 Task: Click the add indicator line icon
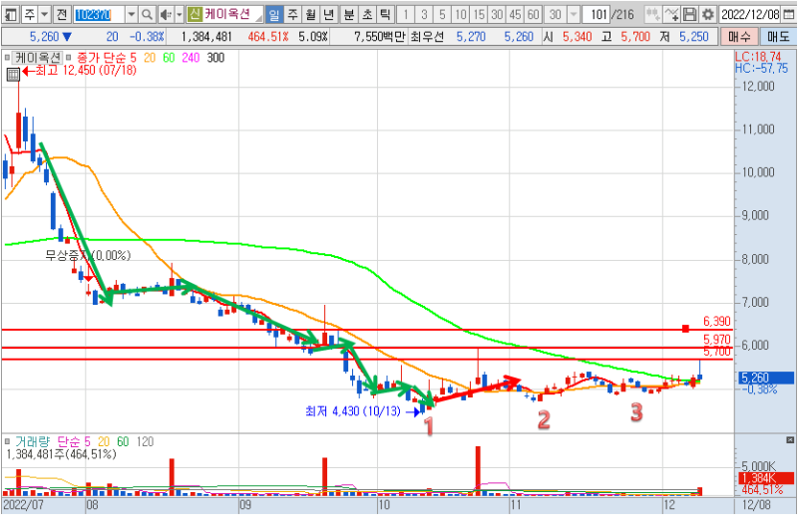(671, 14)
